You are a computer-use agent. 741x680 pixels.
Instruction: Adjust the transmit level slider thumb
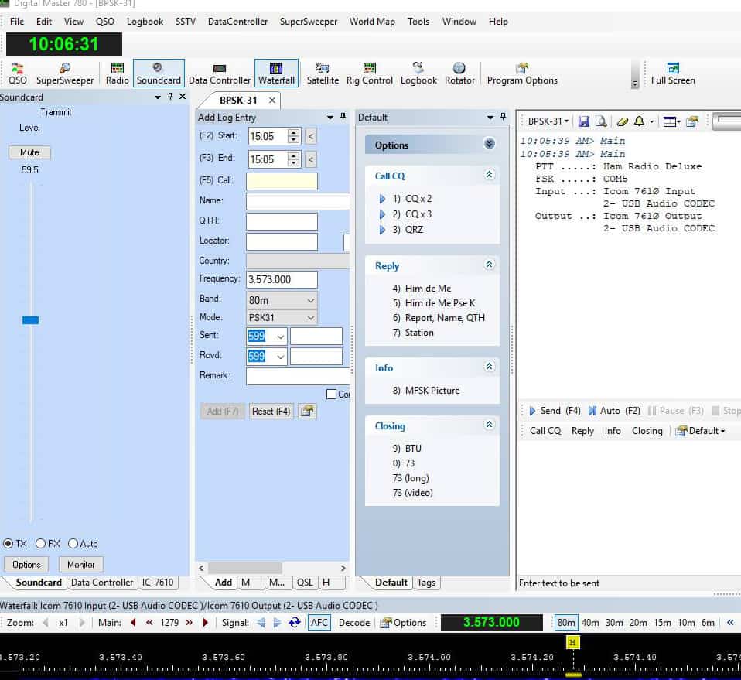(x=30, y=320)
